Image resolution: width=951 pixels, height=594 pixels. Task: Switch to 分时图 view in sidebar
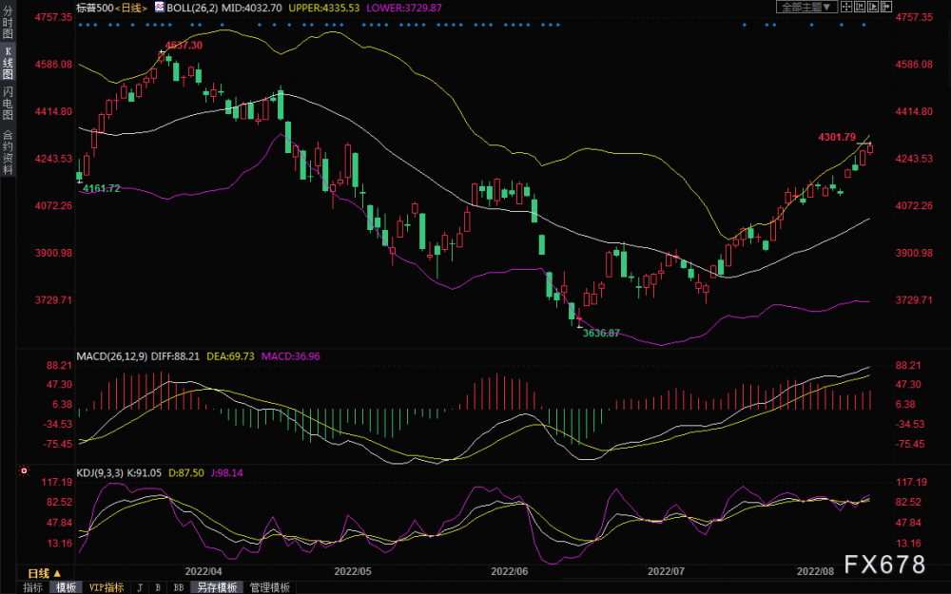(8, 23)
